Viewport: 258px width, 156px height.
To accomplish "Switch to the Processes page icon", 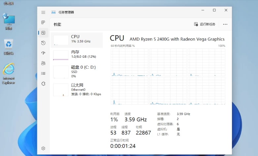I will point(43,22).
